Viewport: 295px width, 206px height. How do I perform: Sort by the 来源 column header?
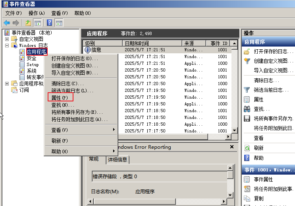coord(194,43)
